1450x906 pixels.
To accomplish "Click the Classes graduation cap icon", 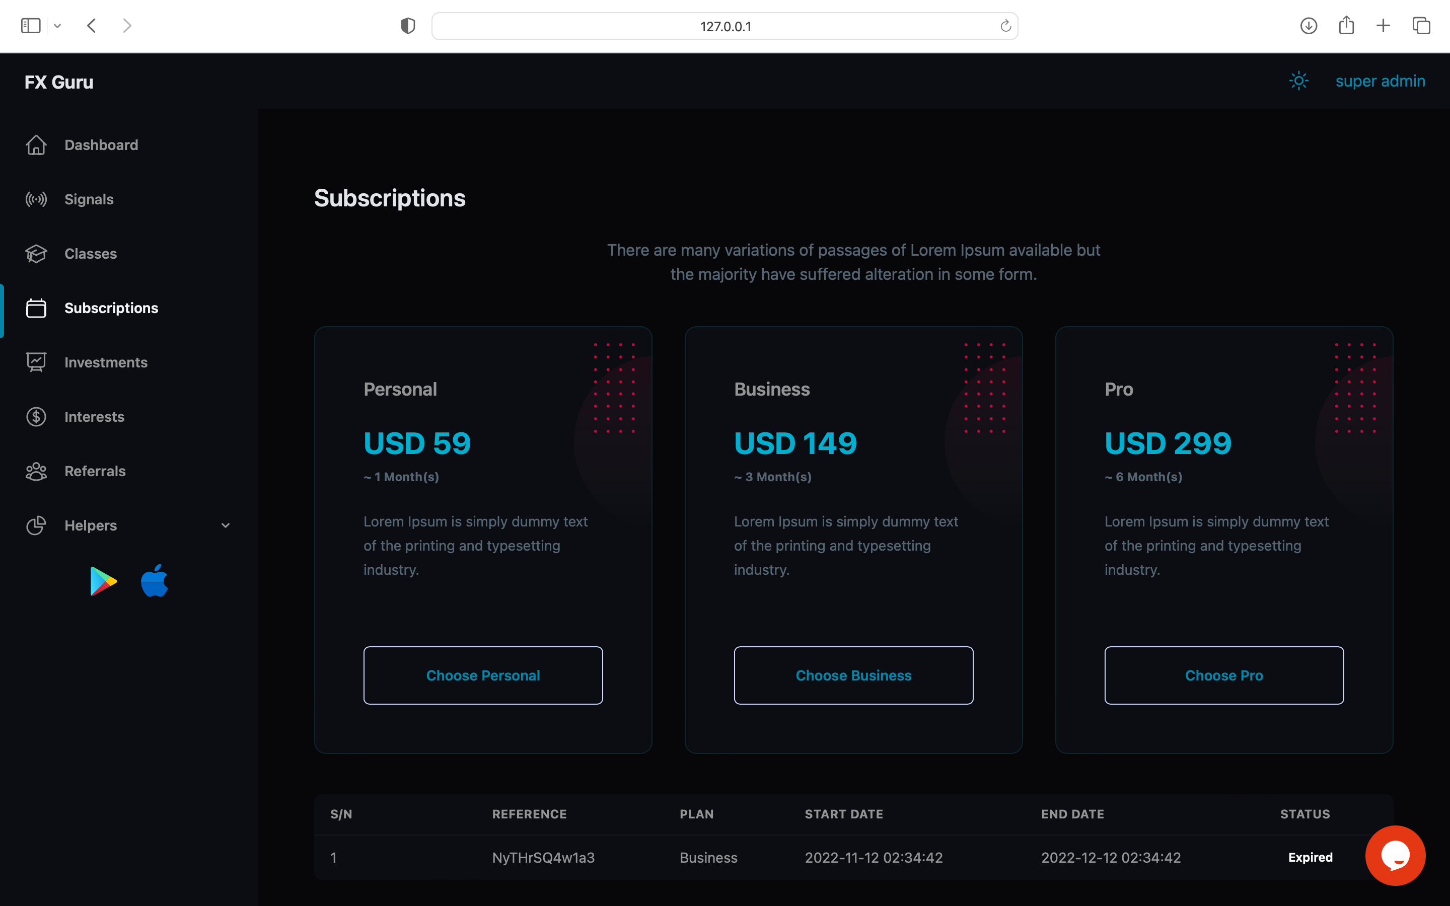I will pos(36,254).
